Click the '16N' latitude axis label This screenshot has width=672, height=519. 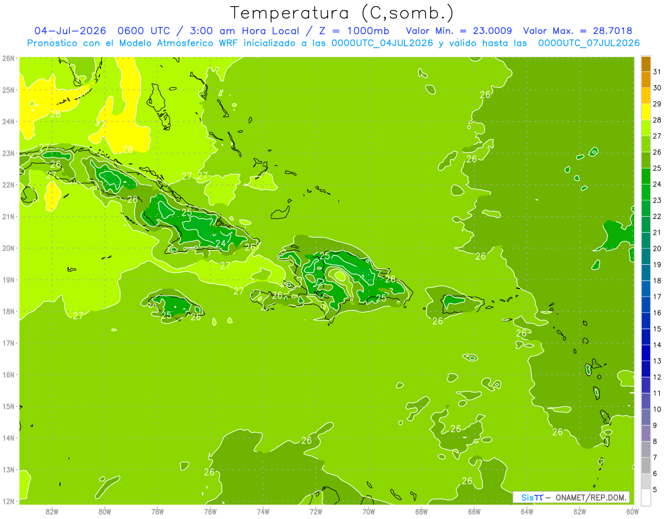[x=8, y=375]
